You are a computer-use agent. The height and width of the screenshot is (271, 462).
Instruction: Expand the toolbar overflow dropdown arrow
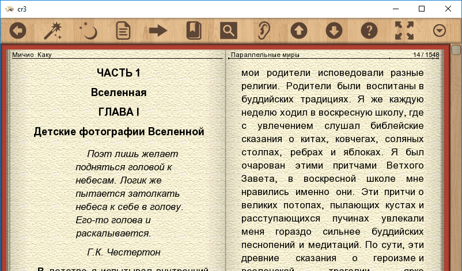click(x=440, y=30)
